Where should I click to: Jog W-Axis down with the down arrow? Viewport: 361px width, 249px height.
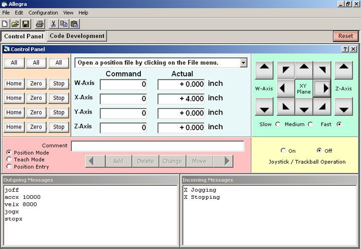coord(264,106)
